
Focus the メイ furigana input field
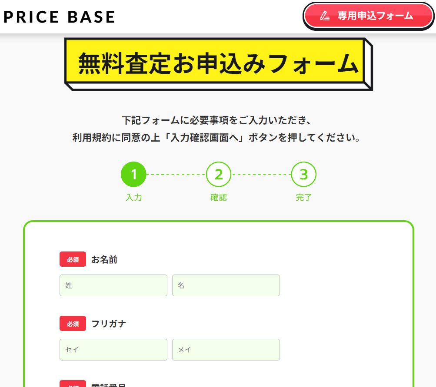pyautogui.click(x=226, y=350)
